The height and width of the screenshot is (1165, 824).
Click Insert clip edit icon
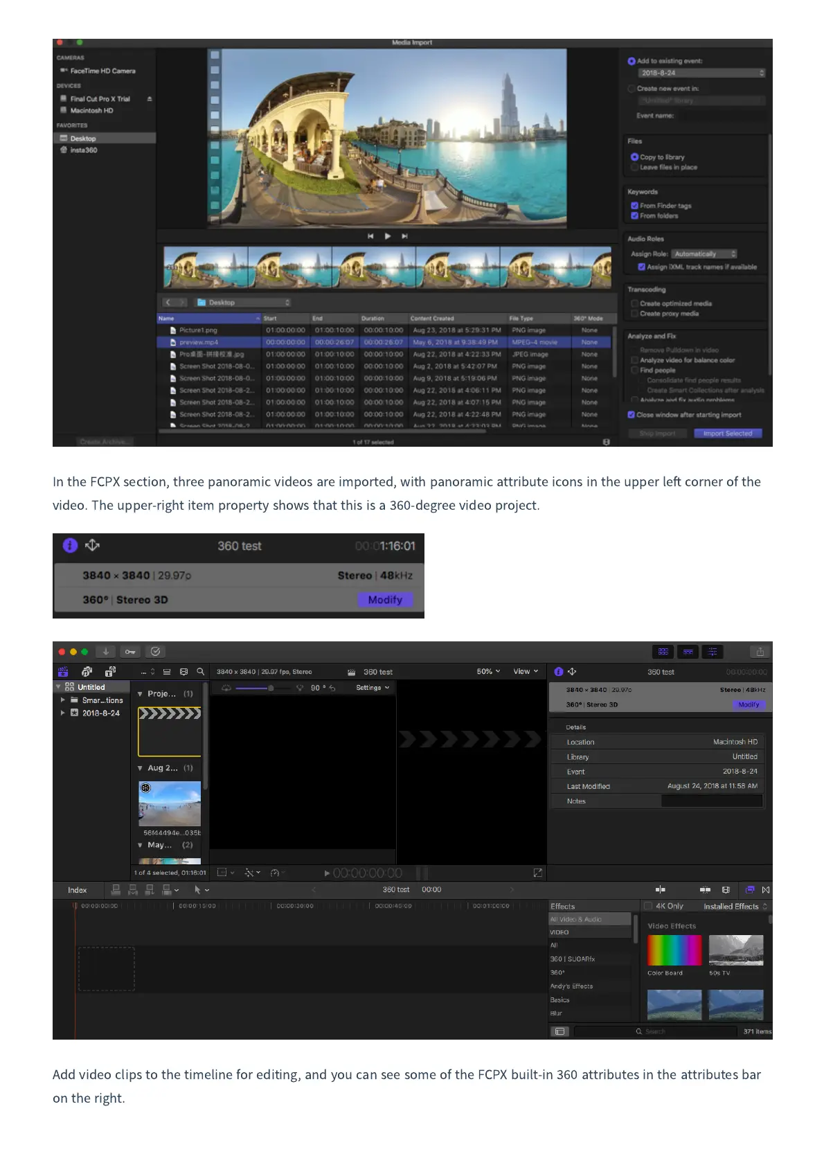click(132, 889)
